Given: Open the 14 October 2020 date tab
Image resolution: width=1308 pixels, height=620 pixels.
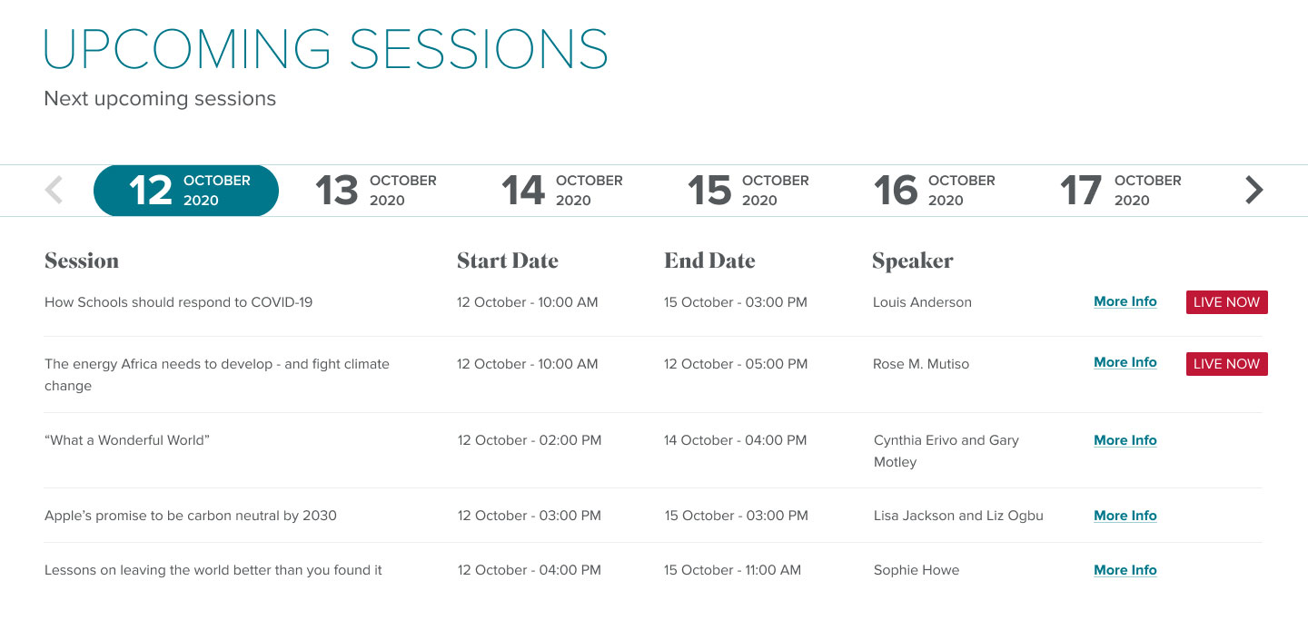Looking at the screenshot, I should [x=562, y=191].
